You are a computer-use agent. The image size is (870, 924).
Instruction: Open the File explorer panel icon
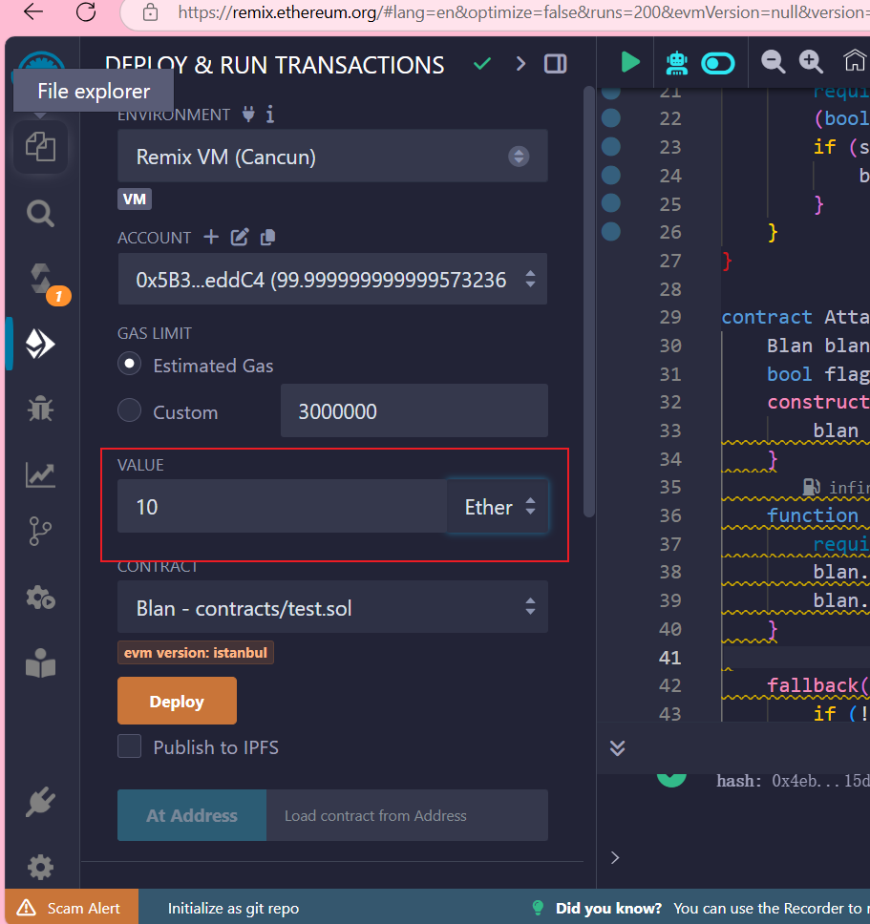tap(40, 147)
